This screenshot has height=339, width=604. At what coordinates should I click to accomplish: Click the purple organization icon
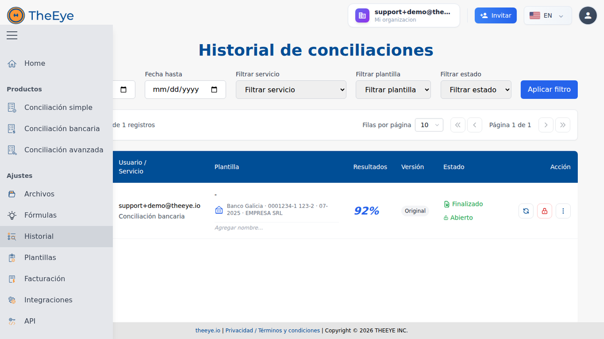click(362, 16)
